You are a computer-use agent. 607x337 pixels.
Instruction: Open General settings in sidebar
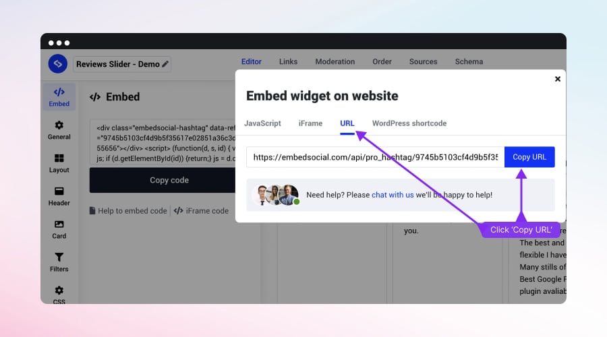(x=59, y=130)
